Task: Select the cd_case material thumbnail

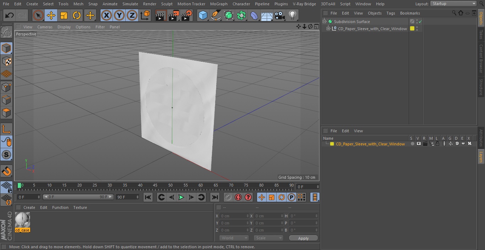Action: [22, 220]
